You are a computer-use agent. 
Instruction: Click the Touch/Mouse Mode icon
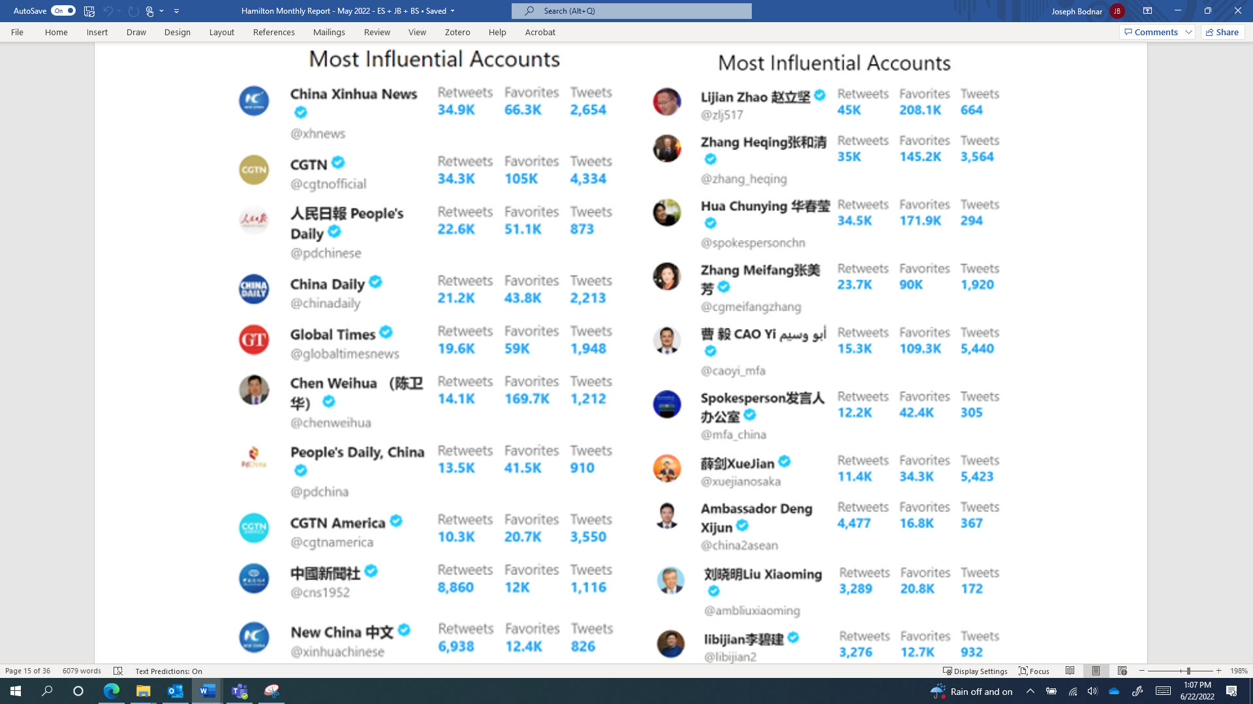pyautogui.click(x=149, y=11)
